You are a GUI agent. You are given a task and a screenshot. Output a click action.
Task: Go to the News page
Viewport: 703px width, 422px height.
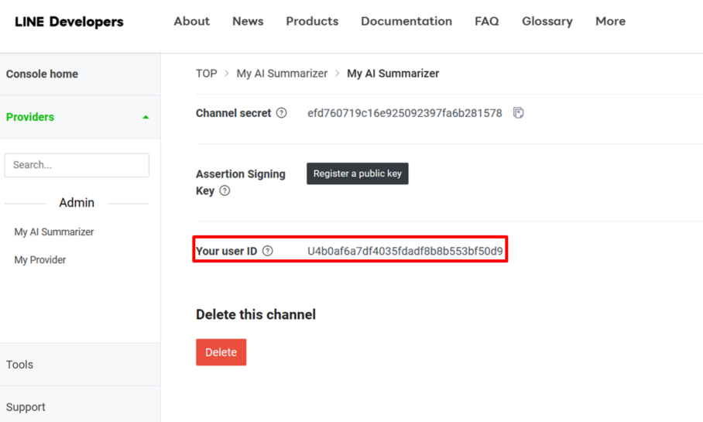(248, 22)
